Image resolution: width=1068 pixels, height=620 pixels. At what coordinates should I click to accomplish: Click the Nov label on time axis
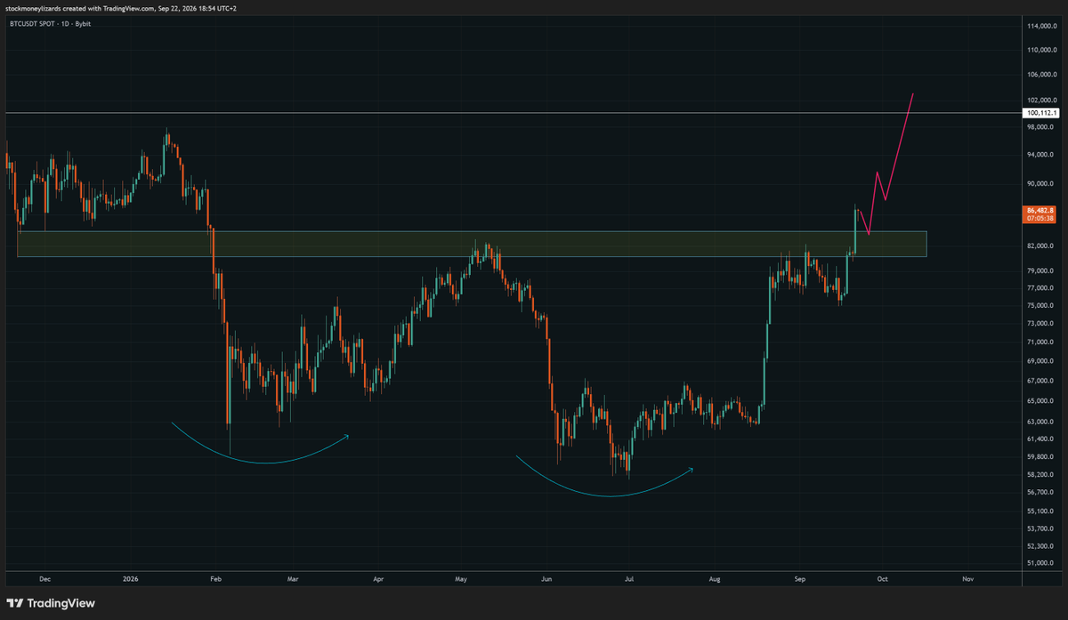pyautogui.click(x=967, y=578)
